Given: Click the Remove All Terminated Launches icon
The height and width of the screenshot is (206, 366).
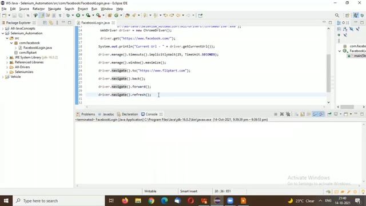Looking at the screenshot, I should click(288, 114).
